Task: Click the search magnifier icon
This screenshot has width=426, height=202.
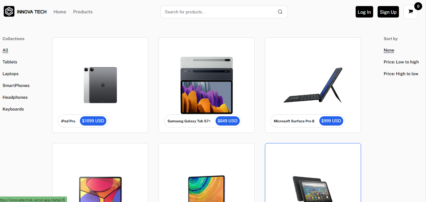Action: 280,12
